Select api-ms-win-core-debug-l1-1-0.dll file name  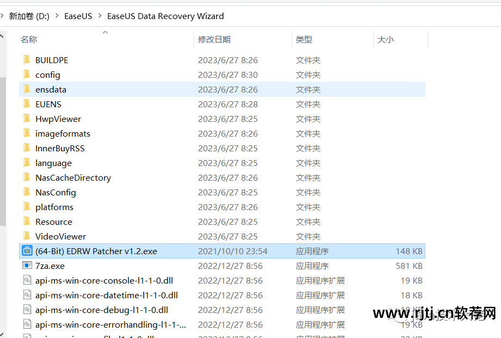[102, 310]
